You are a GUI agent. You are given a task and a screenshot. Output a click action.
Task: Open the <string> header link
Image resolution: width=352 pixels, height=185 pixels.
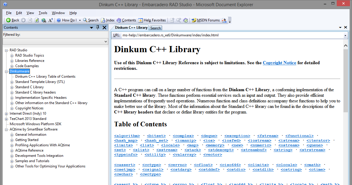point(283,150)
